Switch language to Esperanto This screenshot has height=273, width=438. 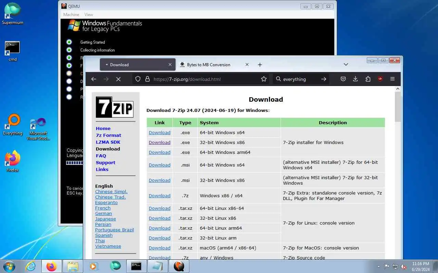click(106, 202)
